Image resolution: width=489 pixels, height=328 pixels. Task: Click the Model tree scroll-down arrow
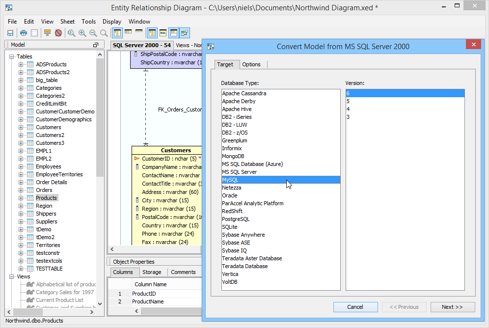(100, 303)
